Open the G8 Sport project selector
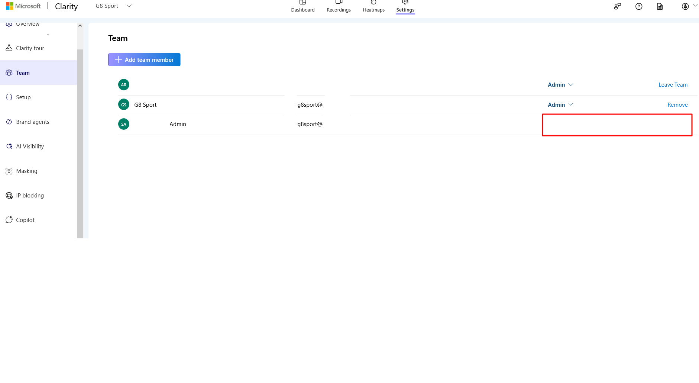The image size is (699, 383). pyautogui.click(x=114, y=6)
